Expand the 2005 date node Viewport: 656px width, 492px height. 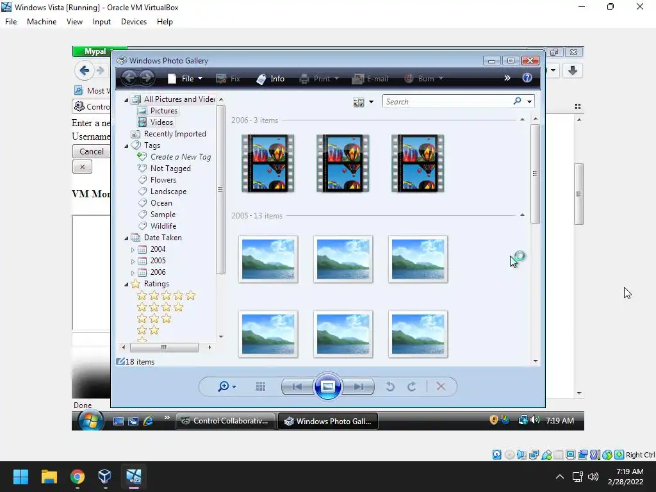pos(133,261)
